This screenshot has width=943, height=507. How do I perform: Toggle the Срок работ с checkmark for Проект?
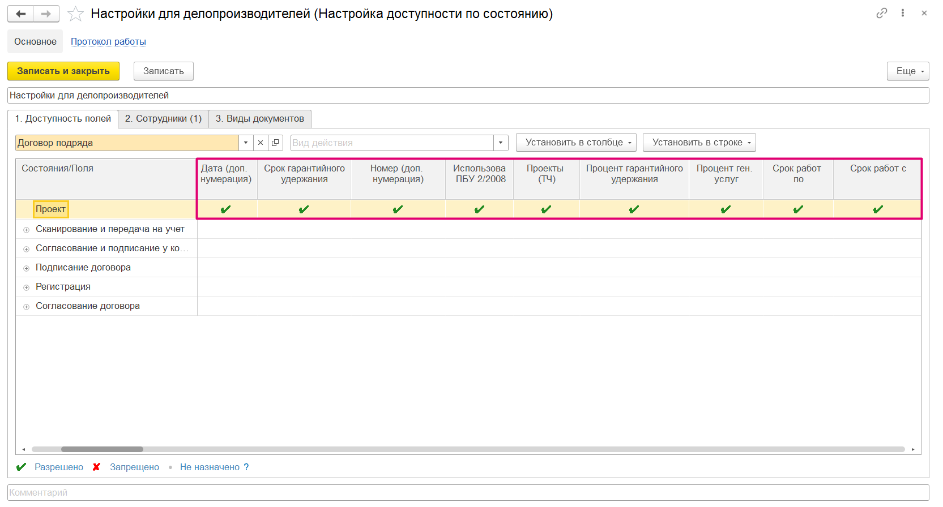pyautogui.click(x=878, y=209)
